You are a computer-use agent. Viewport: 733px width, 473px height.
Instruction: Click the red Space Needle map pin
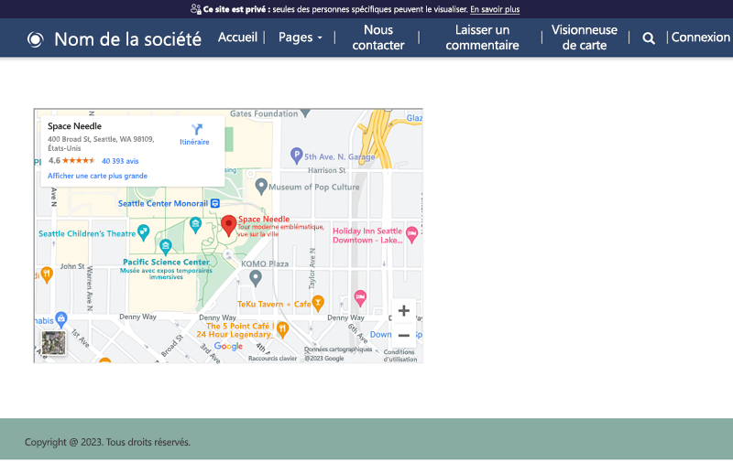pyautogui.click(x=228, y=226)
